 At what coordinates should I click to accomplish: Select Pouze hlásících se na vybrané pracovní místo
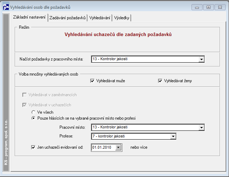pos(34,118)
